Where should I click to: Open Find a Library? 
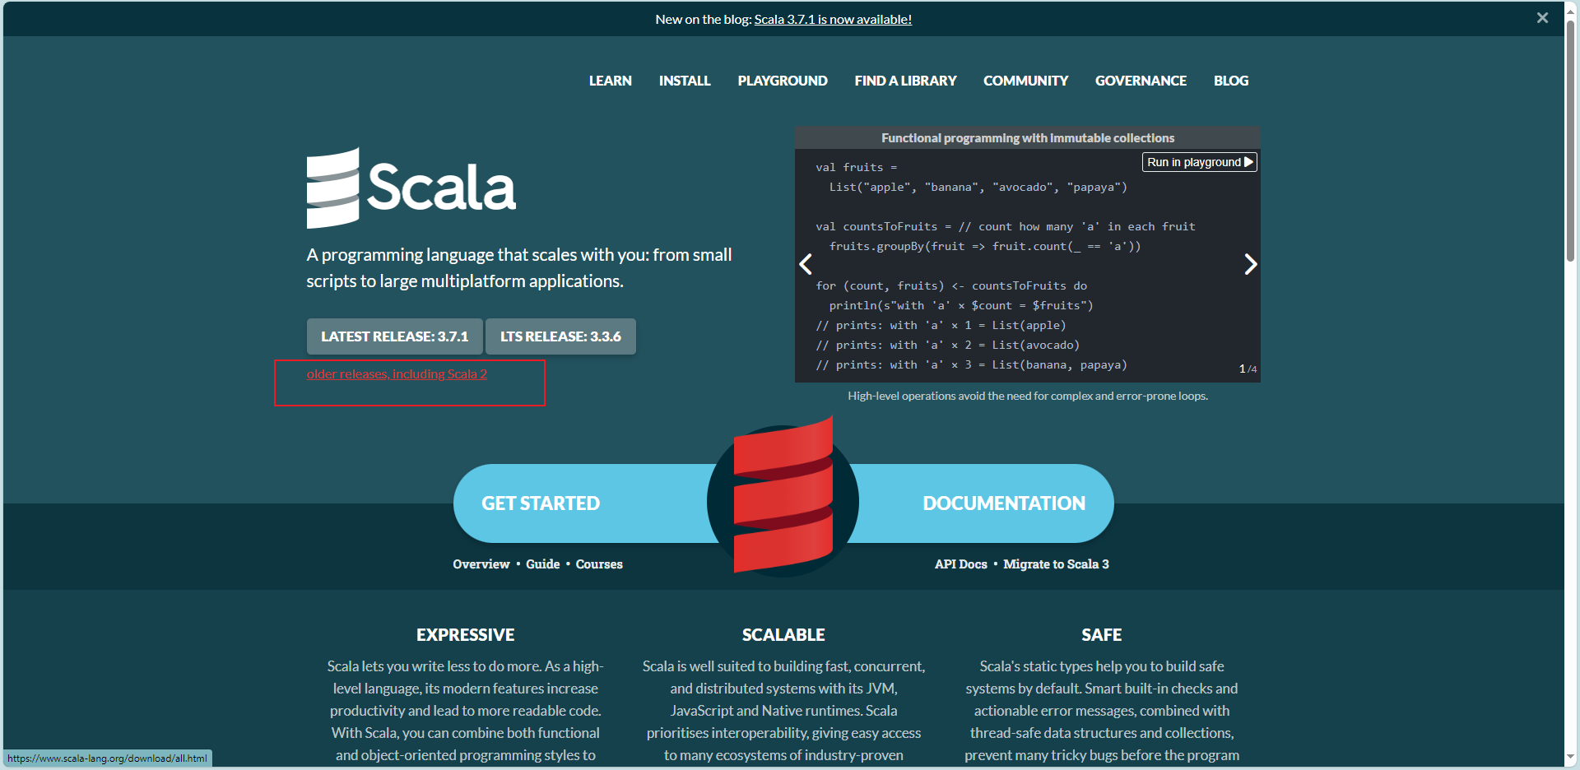click(905, 81)
